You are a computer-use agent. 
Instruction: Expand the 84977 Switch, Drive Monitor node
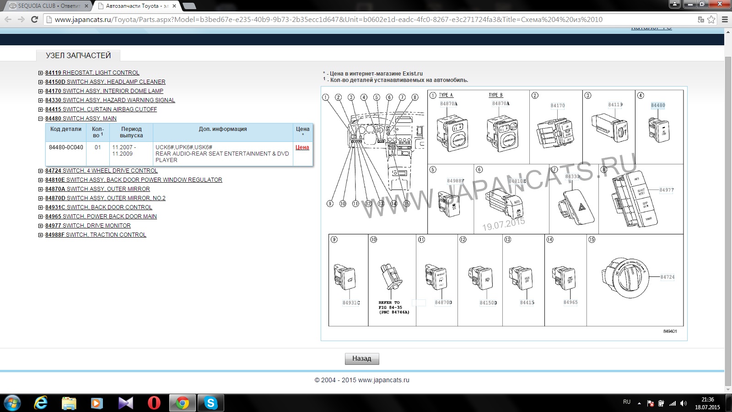pos(41,226)
